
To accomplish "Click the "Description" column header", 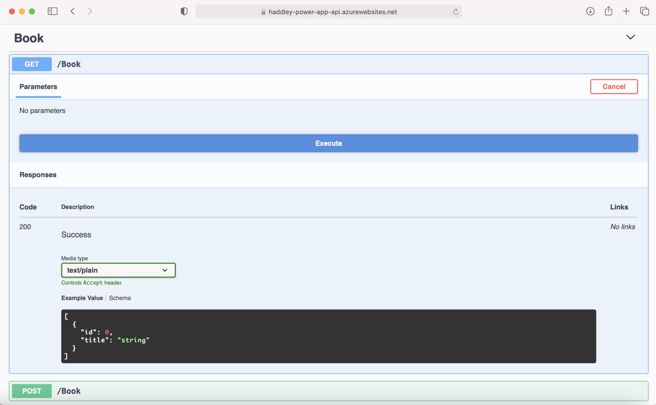I will pos(78,207).
